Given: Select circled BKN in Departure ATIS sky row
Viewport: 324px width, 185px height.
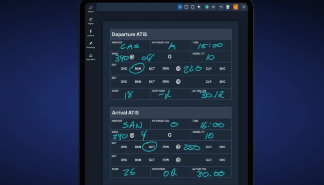Looking at the screenshot, I should 138,69.
